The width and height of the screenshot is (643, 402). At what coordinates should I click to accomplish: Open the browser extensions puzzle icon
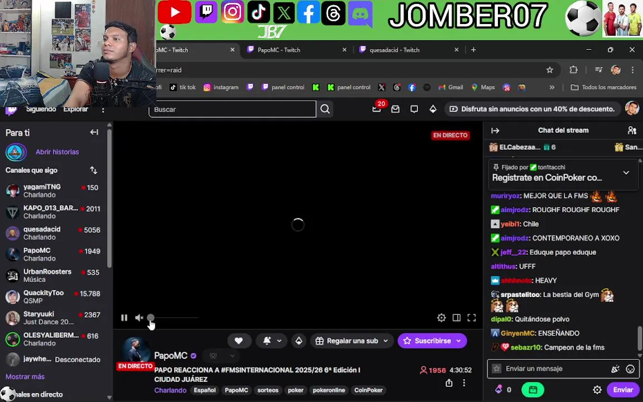[573, 70]
